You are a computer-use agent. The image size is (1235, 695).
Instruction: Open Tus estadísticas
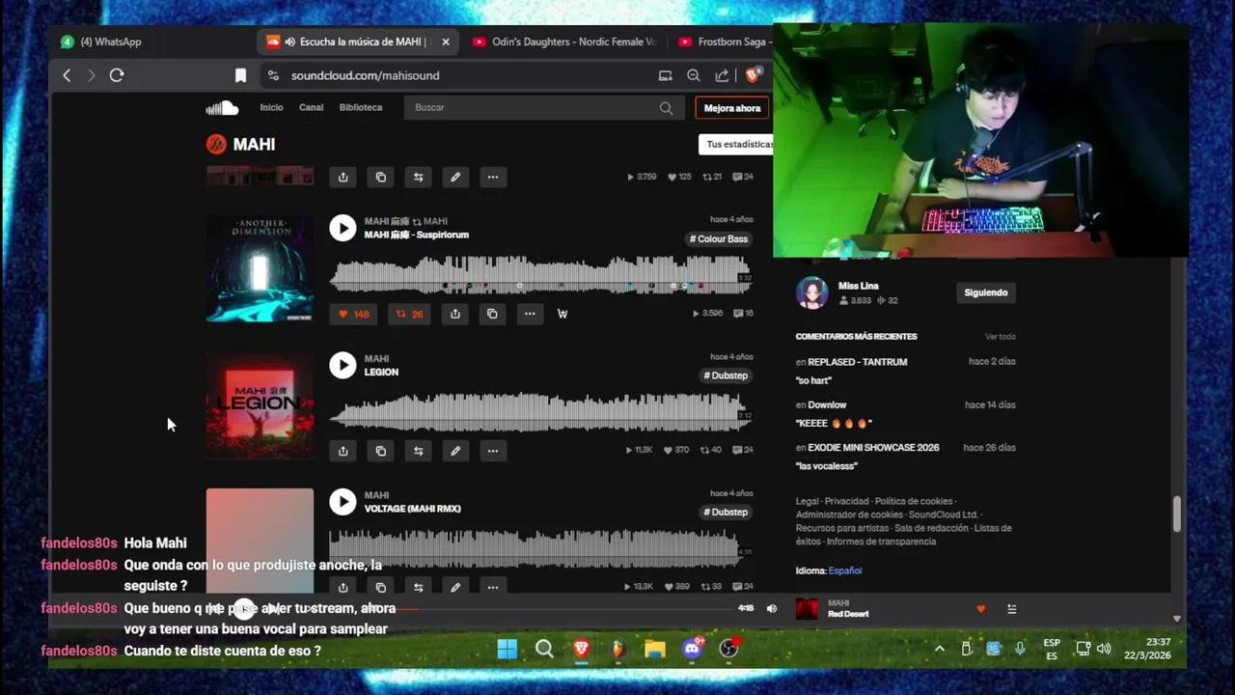tap(738, 144)
